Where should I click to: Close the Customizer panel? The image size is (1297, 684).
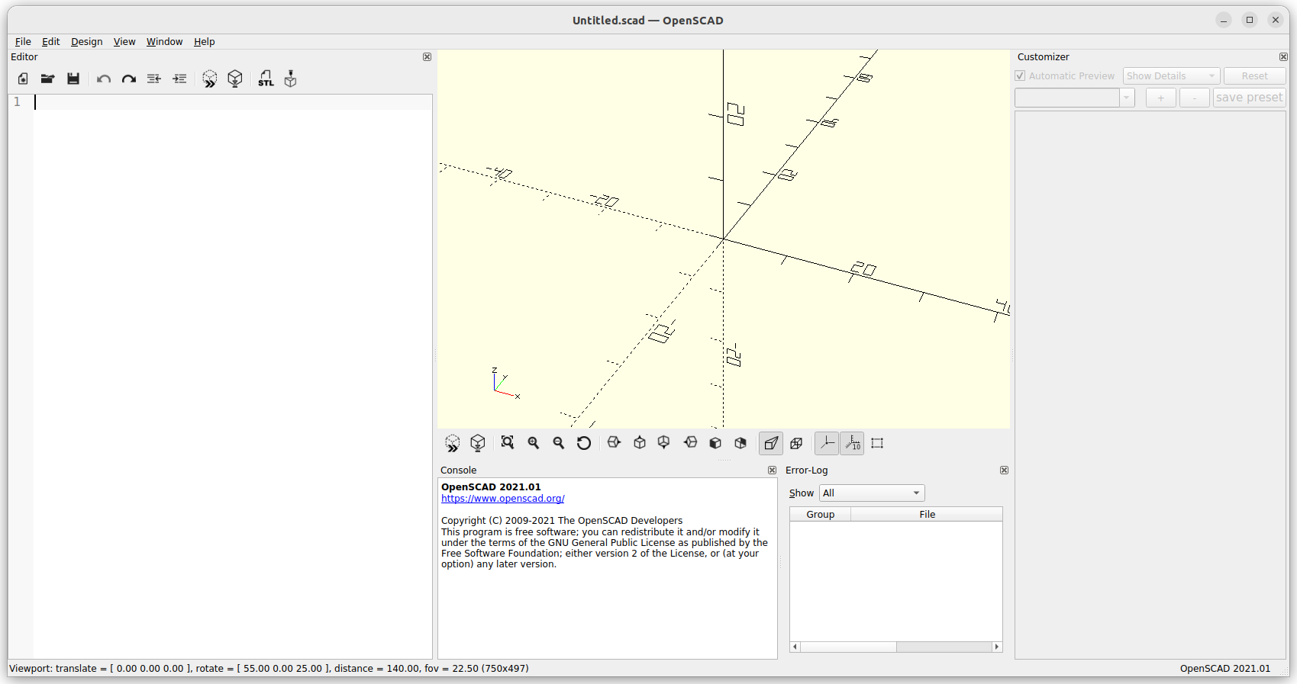(1283, 57)
